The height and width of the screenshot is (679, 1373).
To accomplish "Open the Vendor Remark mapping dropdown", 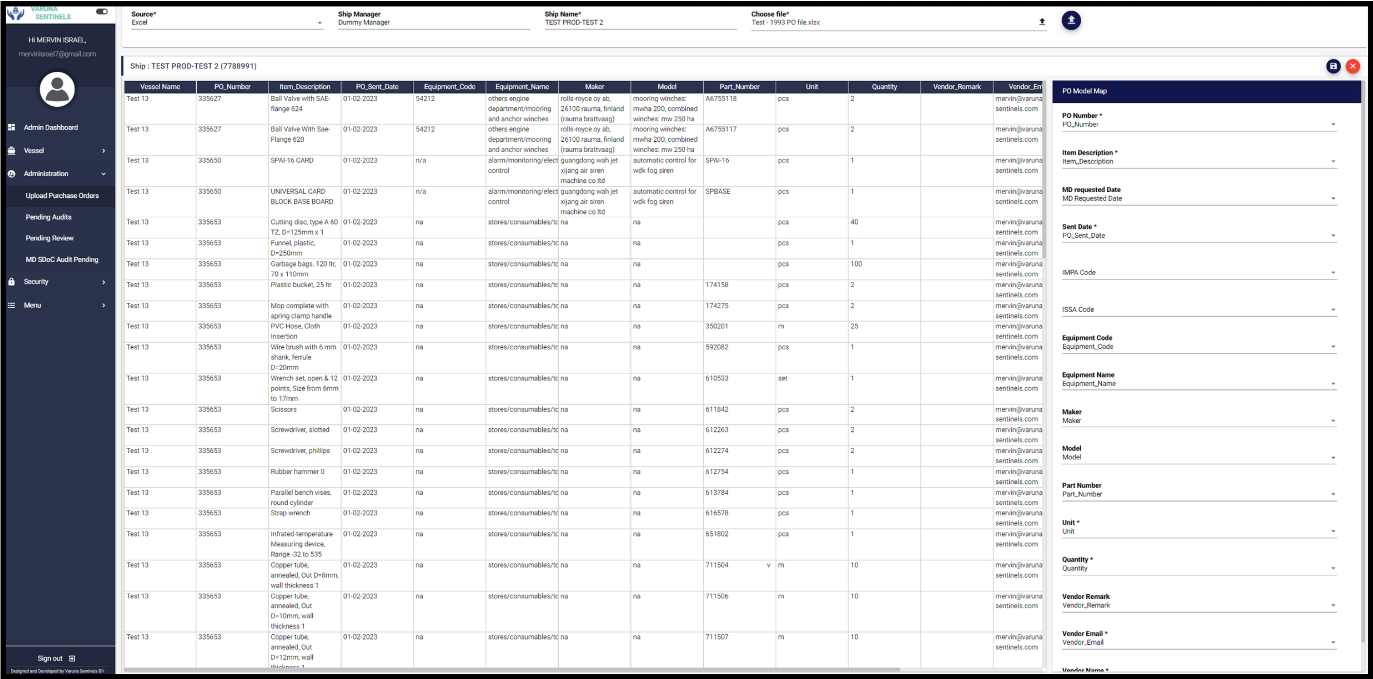I will [x=1199, y=606].
